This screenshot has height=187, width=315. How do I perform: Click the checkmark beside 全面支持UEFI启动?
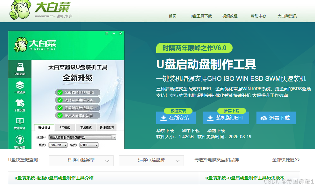[x=60, y=92]
